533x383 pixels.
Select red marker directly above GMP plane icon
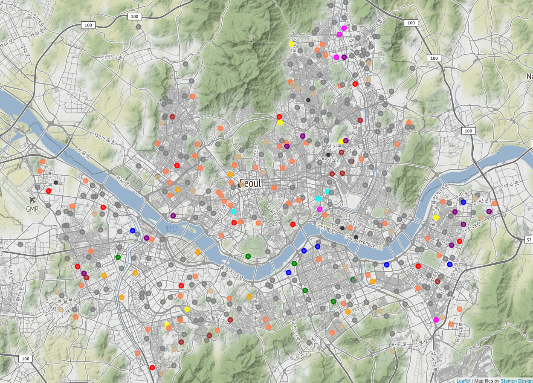click(x=49, y=191)
